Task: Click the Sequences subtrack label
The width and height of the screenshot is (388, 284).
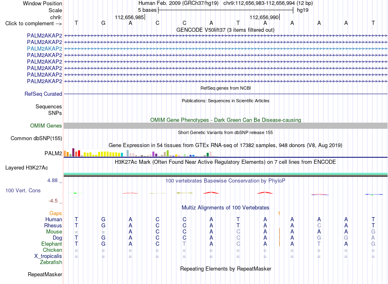Action: pos(49,106)
